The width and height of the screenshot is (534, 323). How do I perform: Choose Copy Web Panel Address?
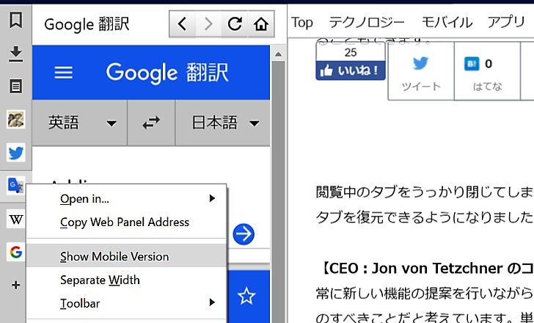[x=126, y=222]
